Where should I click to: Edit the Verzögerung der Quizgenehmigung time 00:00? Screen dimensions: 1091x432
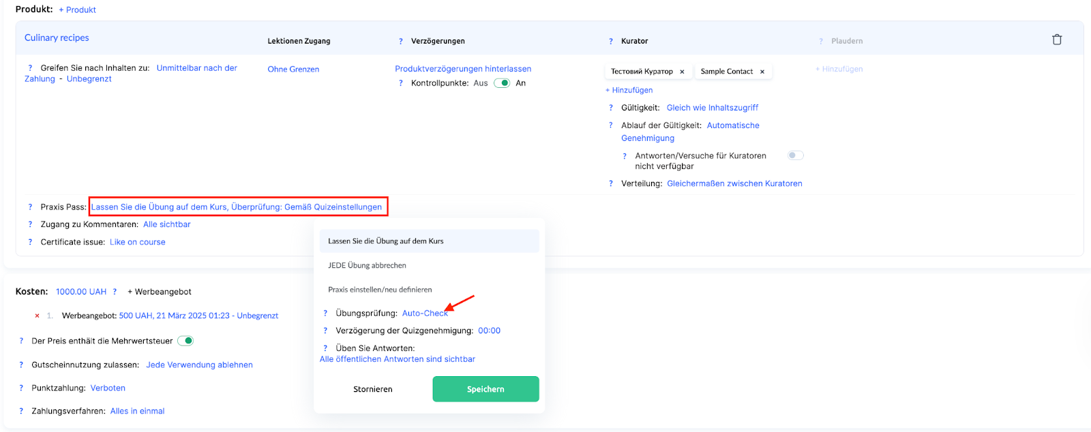(x=489, y=331)
